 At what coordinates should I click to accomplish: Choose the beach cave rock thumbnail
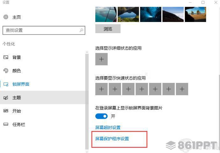[x=195, y=14]
